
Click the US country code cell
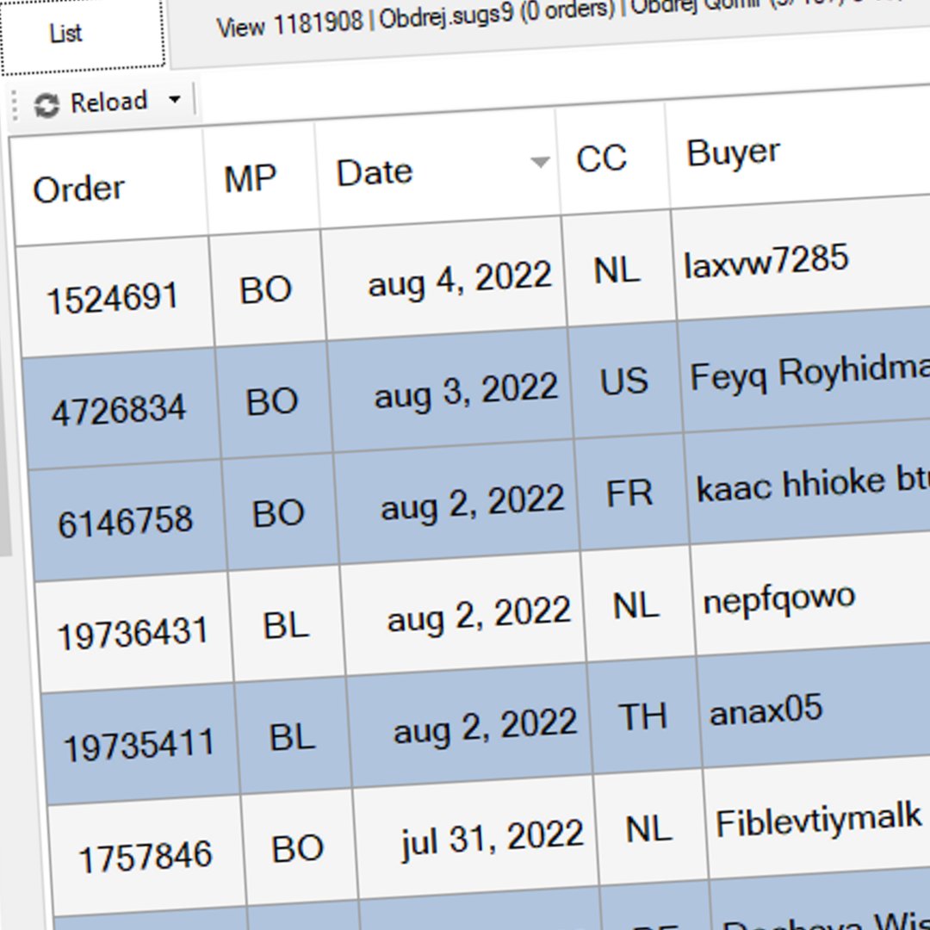coord(623,381)
